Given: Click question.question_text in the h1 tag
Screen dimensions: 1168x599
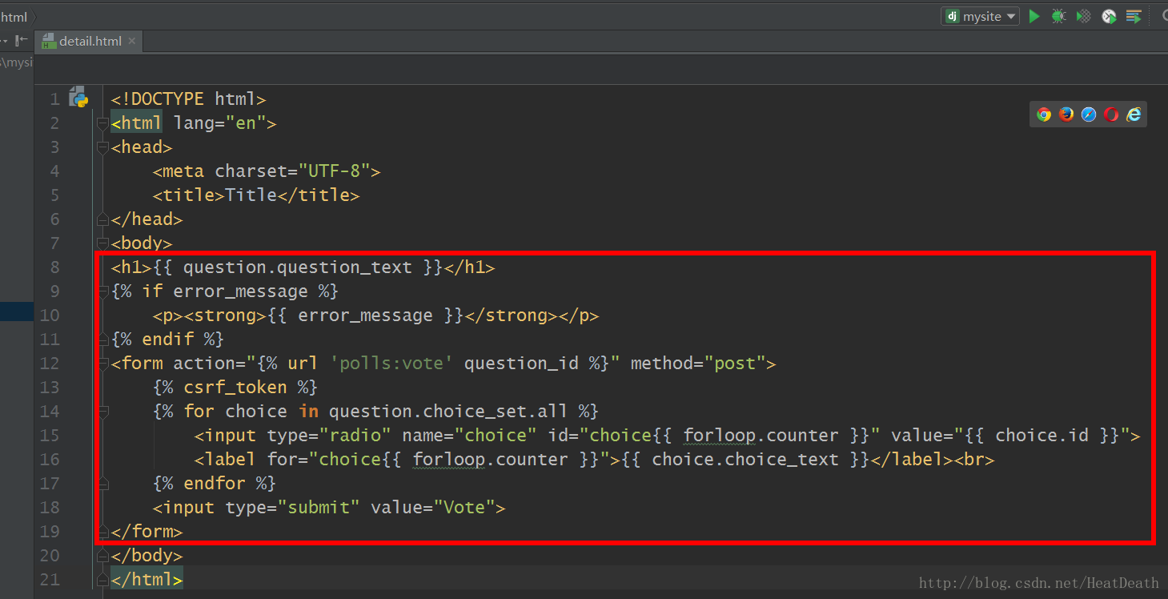Looking at the screenshot, I should point(298,267).
